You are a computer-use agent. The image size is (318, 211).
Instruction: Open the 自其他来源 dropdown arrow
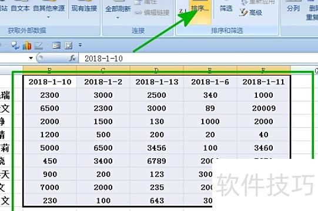pos(48,17)
